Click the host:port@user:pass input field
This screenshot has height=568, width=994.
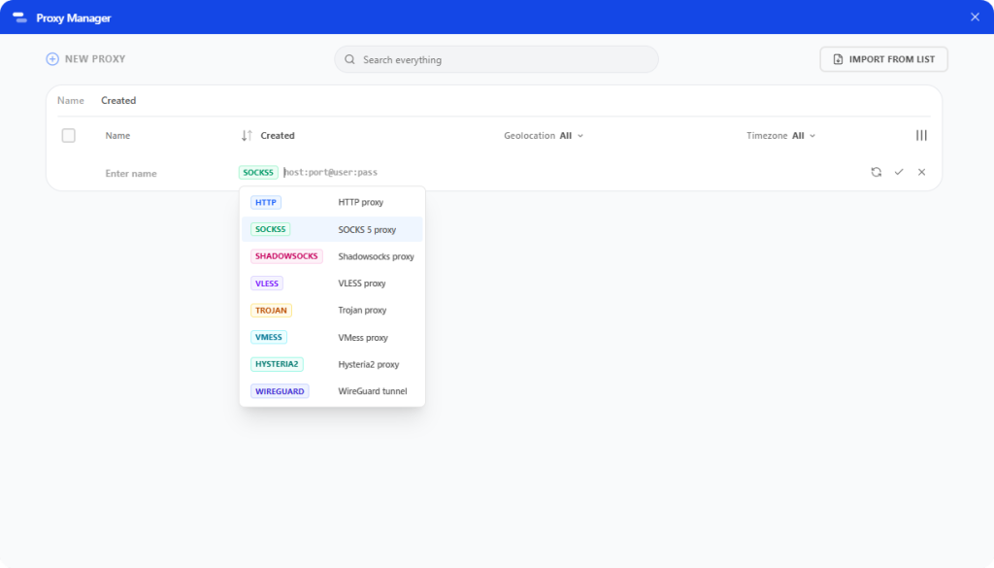(330, 172)
